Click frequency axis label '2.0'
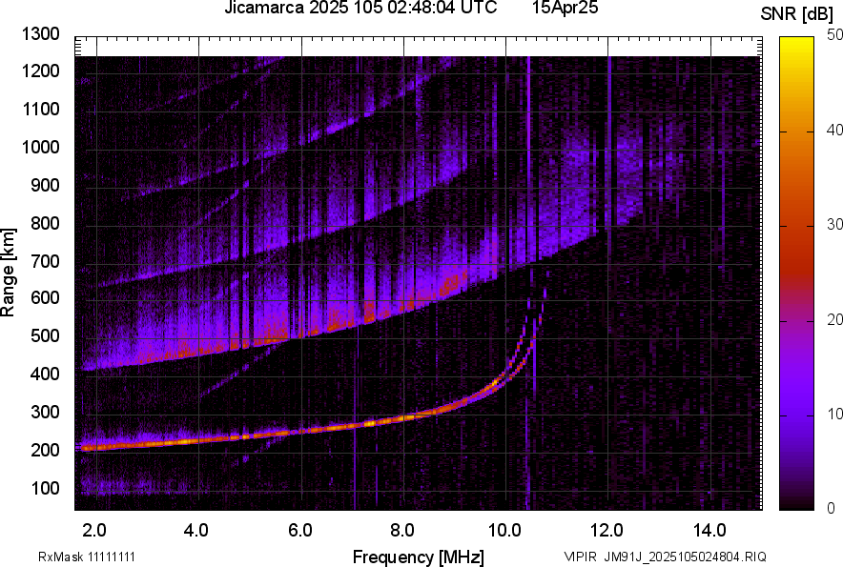Image resolution: width=843 pixels, height=567 pixels. [94, 531]
